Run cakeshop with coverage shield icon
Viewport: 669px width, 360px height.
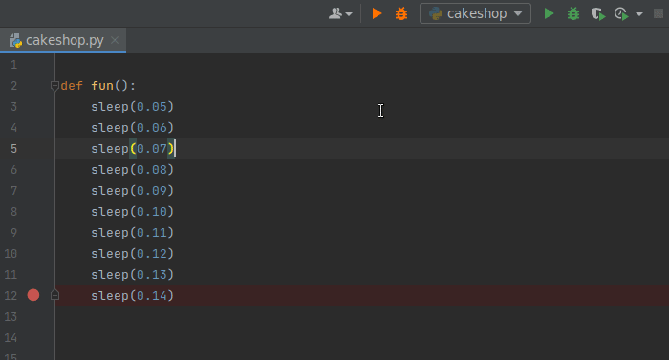(598, 14)
